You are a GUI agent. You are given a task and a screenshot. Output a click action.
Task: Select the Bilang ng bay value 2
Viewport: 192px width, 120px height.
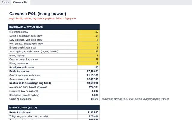point(88,55)
